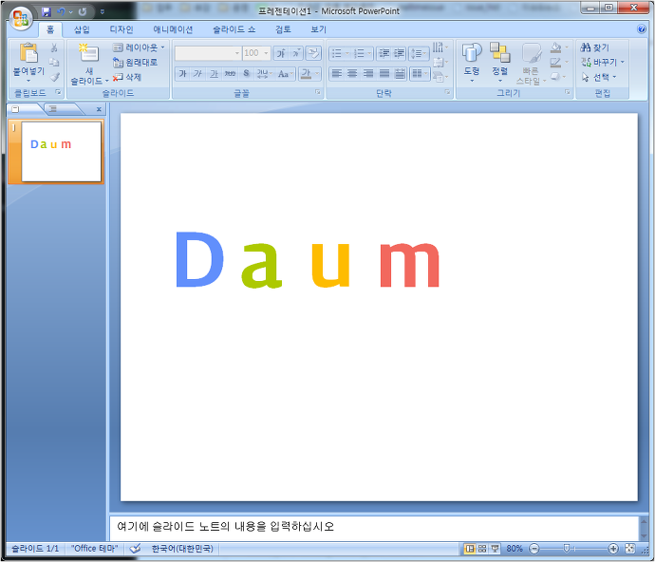
Task: Switch to normal view in status bar
Action: [470, 549]
